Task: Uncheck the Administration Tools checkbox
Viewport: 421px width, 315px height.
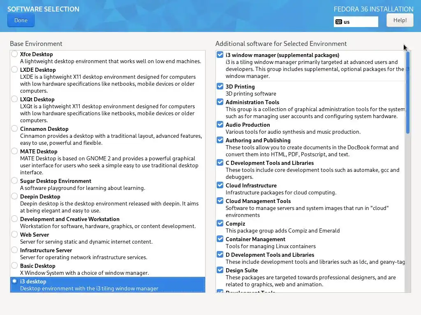Action: pos(220,102)
